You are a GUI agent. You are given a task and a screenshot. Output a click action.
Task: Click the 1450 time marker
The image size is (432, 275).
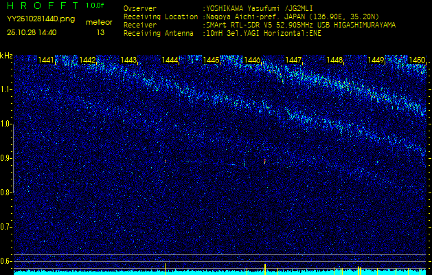coord(416,60)
